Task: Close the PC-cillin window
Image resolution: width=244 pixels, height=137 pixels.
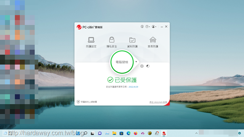Action: pyautogui.click(x=166, y=27)
